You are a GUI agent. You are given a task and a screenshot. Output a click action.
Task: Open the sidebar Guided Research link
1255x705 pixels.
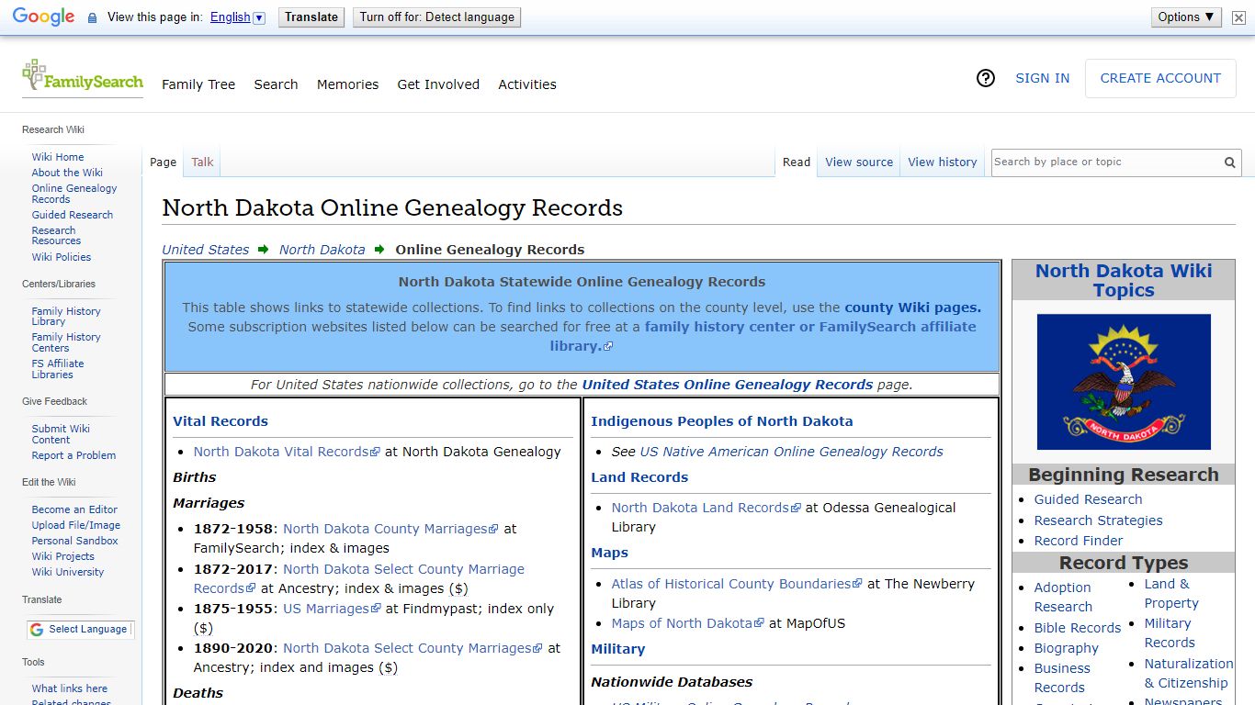(73, 215)
